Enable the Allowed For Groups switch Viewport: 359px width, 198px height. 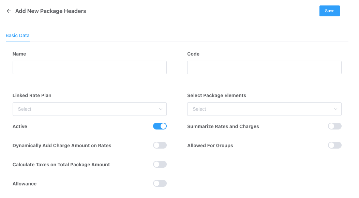334,146
